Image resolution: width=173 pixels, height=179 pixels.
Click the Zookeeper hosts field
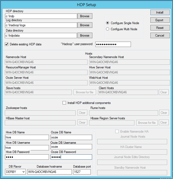(40, 113)
